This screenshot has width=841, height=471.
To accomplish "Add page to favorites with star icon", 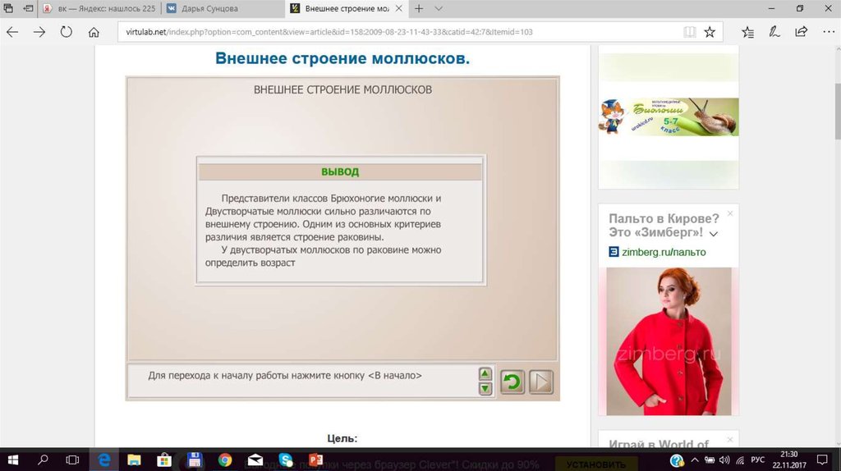I will pos(710,32).
